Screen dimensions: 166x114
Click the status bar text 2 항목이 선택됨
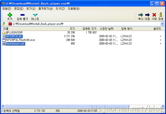11,111
